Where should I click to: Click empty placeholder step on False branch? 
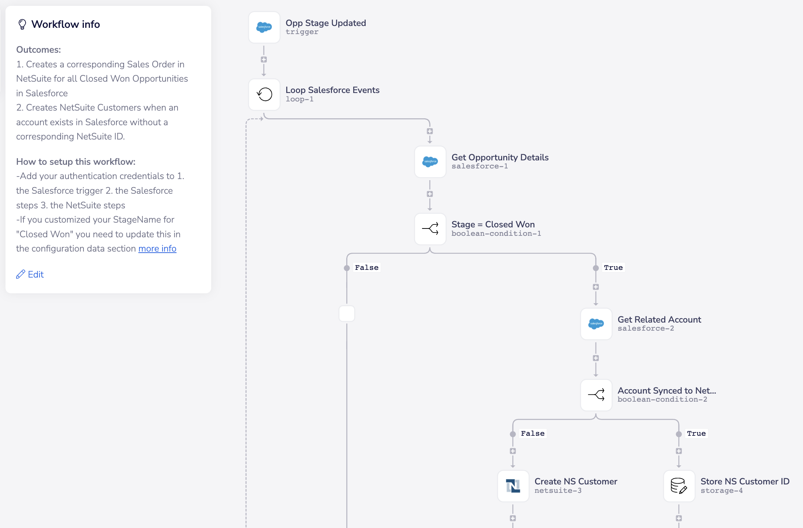point(347,314)
